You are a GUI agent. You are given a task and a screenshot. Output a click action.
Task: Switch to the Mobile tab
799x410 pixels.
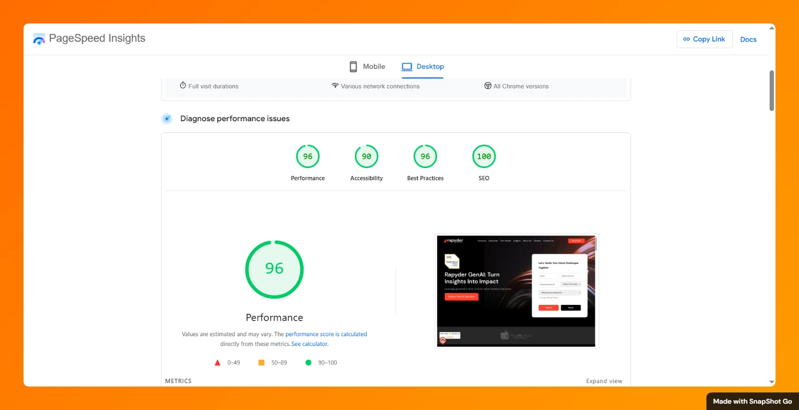click(367, 66)
